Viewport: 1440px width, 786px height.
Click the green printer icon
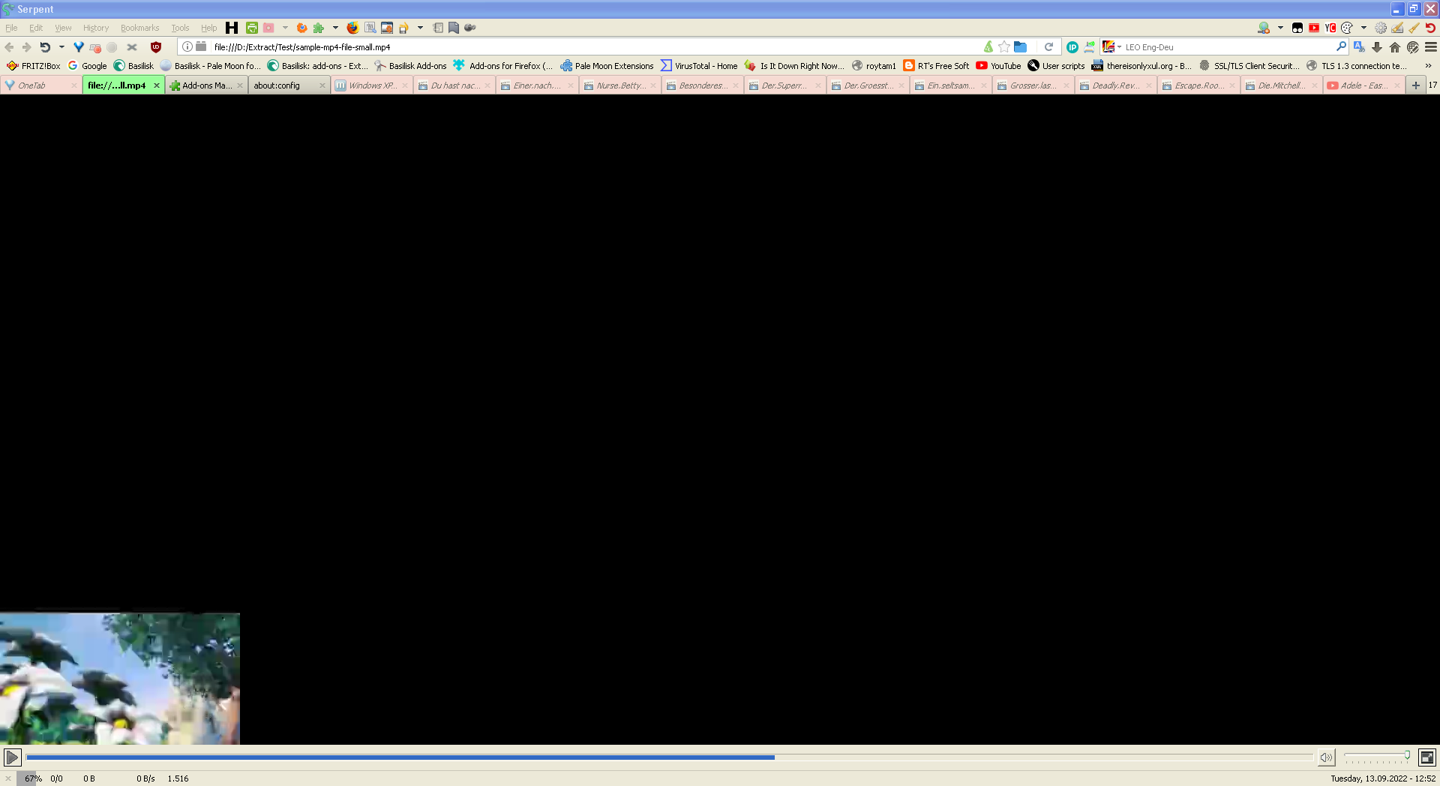tap(252, 28)
